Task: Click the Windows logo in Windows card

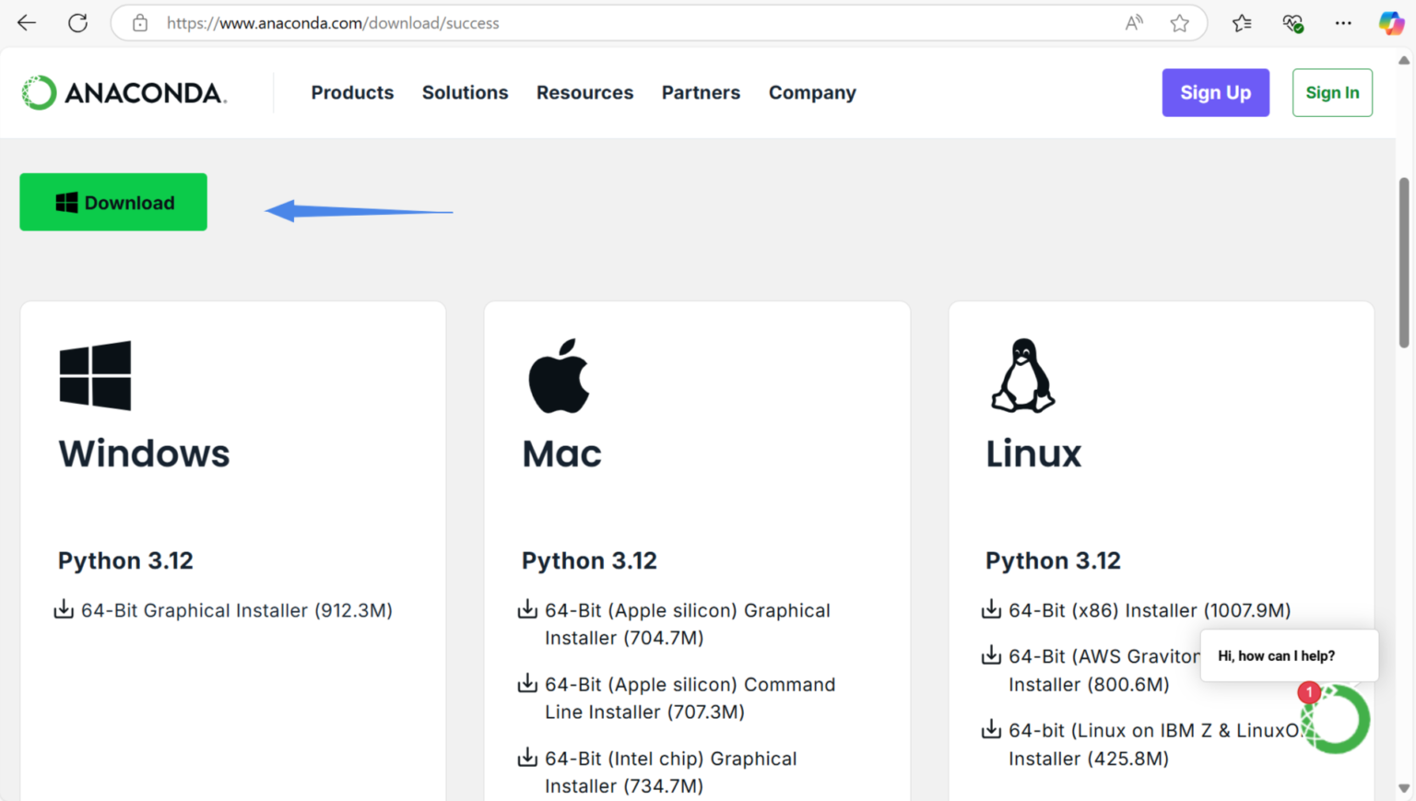Action: tap(95, 375)
